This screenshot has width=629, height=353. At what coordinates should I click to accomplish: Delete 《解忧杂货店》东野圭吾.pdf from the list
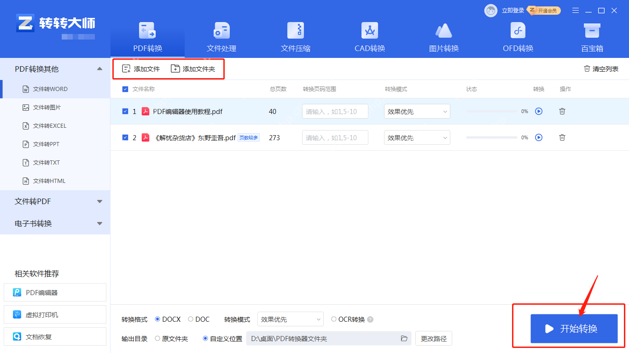(x=562, y=137)
